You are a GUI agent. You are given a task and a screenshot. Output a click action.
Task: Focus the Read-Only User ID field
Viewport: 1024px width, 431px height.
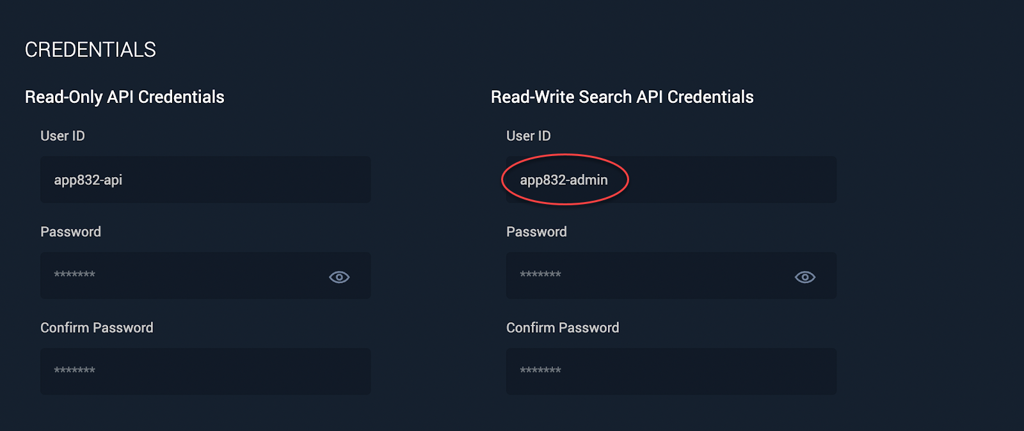(x=205, y=180)
